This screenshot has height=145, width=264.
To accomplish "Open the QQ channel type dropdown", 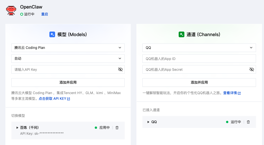I will click(199, 48).
